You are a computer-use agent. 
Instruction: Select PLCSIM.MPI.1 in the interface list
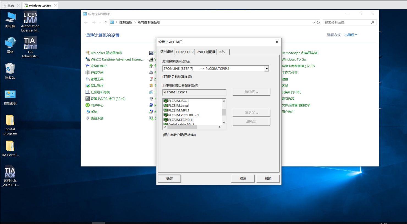pos(178,110)
